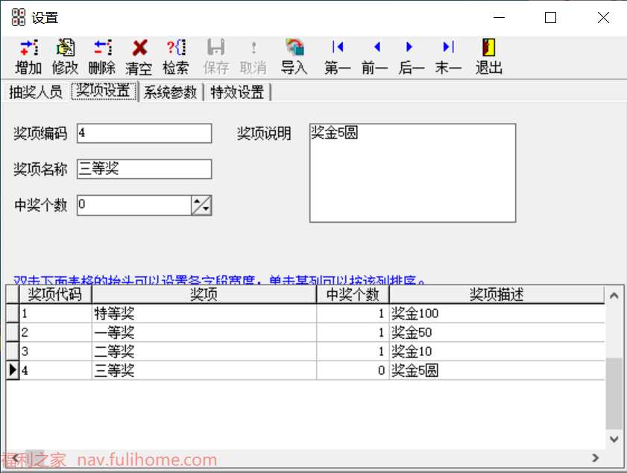
Task: Click the 增加 (Add) toolbar icon
Action: click(28, 49)
